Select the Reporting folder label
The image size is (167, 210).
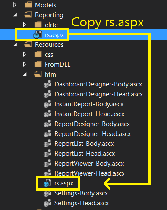pos(49,15)
